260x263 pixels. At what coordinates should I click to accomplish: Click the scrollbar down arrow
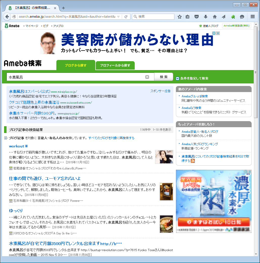(x=256, y=254)
